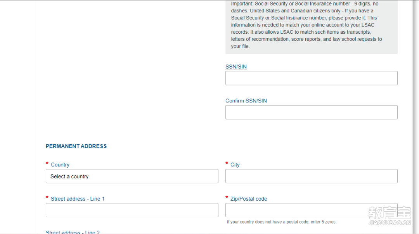This screenshot has height=234, width=419.
Task: Click the Street address - Line 2 label
Action: tap(73, 232)
